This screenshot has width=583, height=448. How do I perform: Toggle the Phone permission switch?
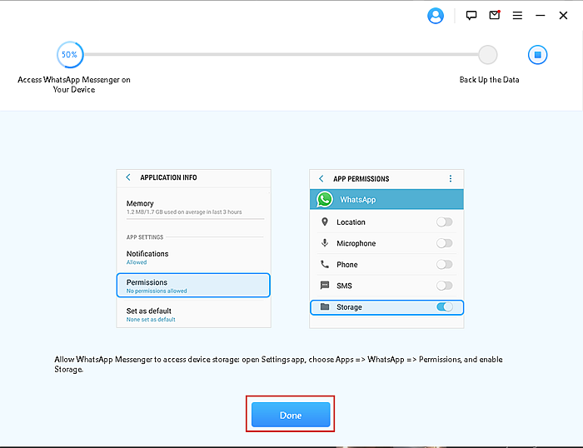444,264
